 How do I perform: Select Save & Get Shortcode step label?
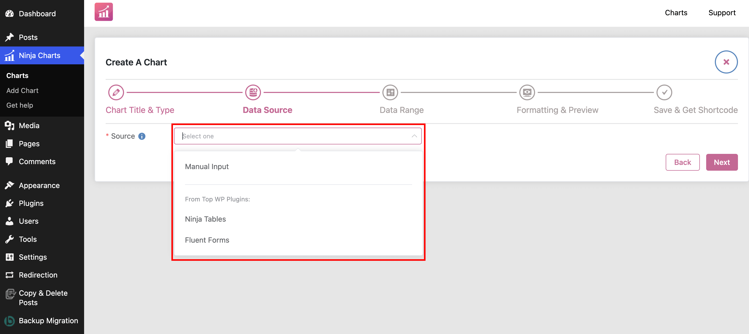(695, 110)
